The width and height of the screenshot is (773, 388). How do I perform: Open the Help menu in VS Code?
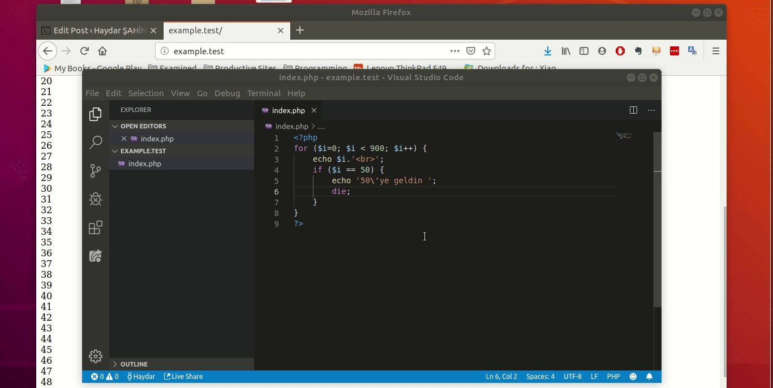tap(297, 93)
